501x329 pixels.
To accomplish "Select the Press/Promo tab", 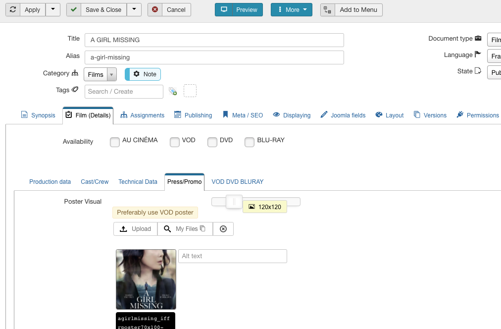I will tap(184, 182).
